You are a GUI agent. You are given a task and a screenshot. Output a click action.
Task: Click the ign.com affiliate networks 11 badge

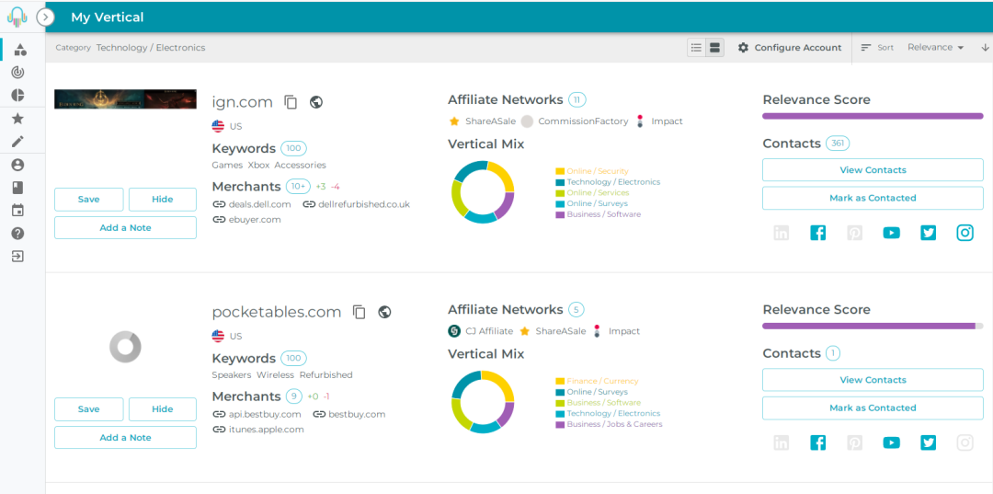tap(576, 99)
